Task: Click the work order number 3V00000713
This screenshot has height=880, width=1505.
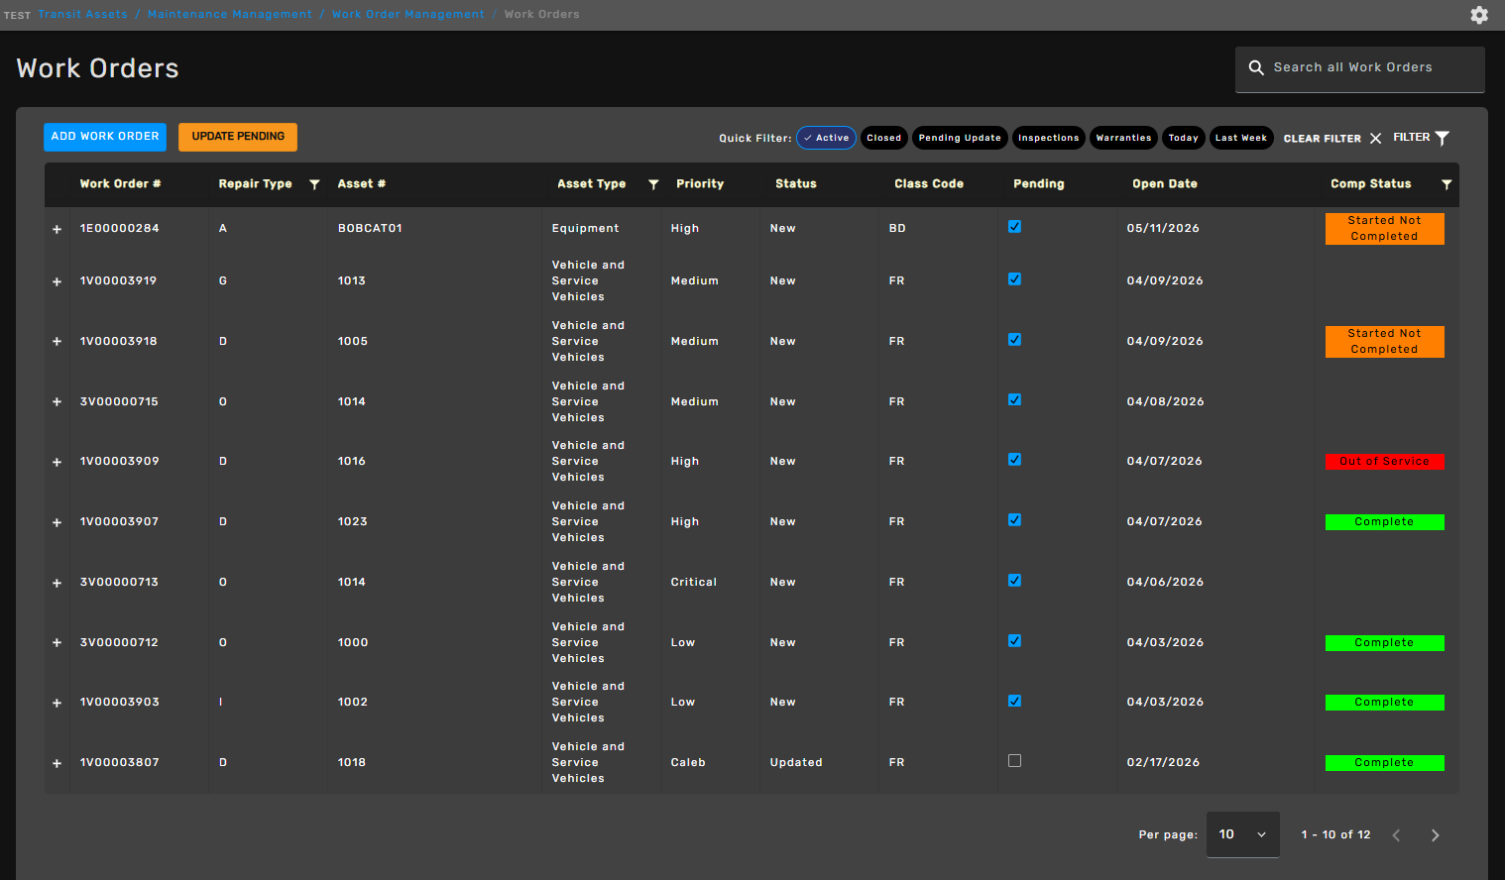Action: (x=119, y=583)
